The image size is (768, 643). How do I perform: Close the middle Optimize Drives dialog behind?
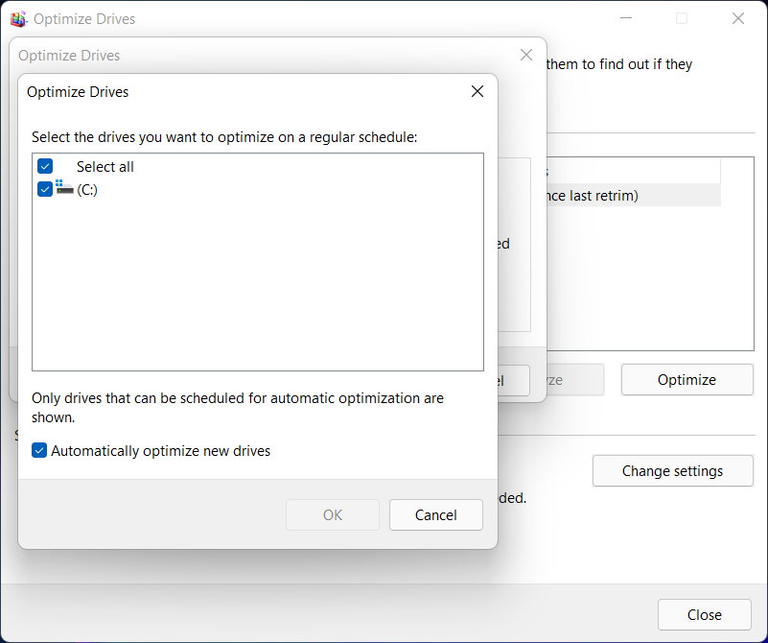525,56
